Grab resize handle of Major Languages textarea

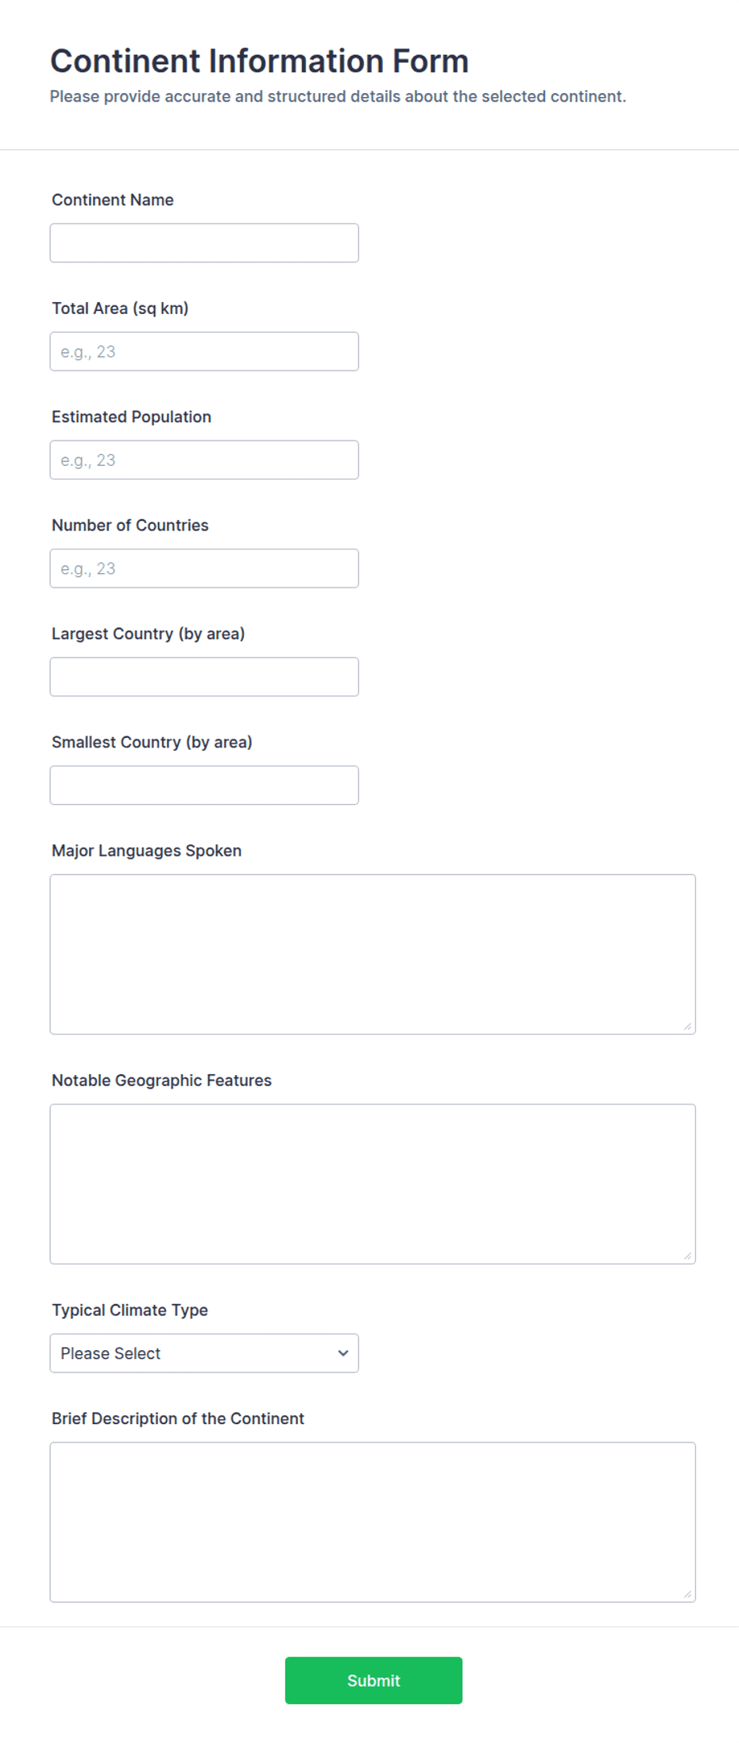687,1027
